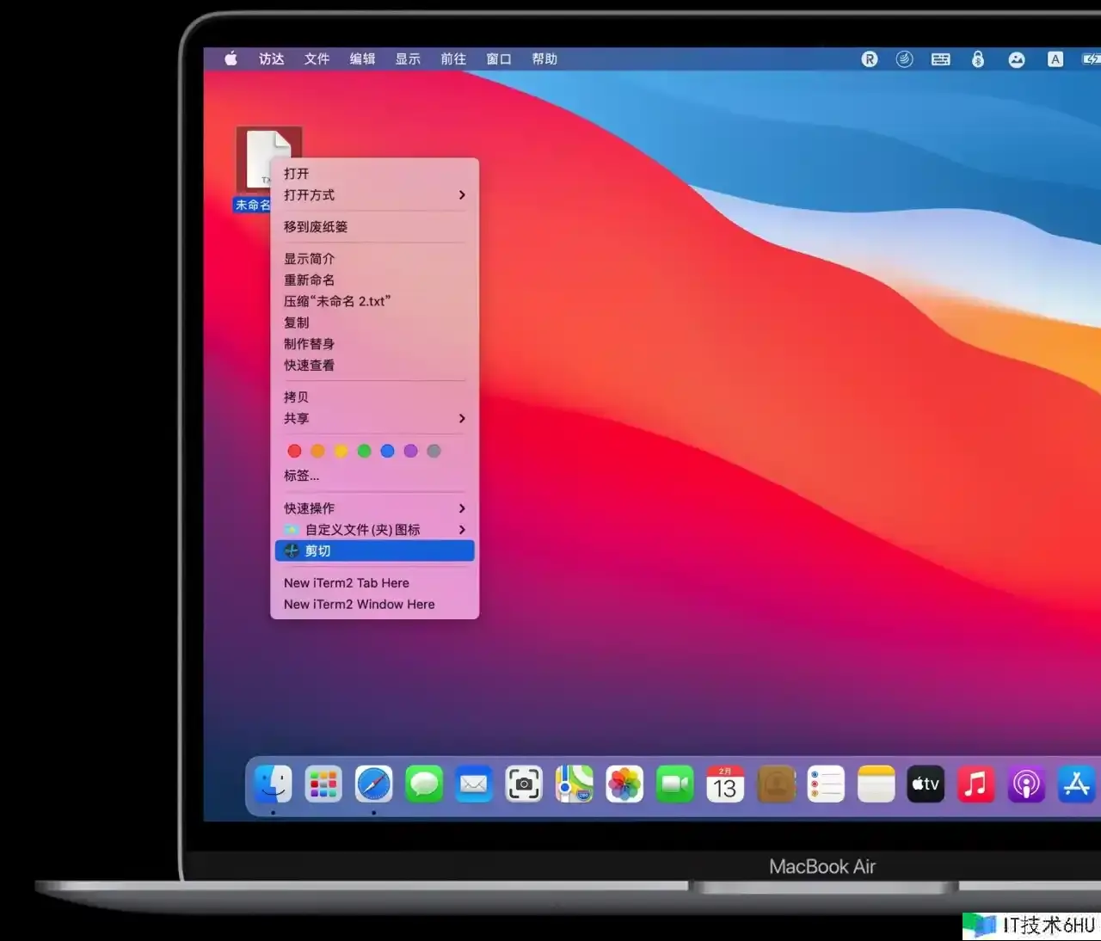The height and width of the screenshot is (941, 1101).
Task: Expand the 快速操作 submenu
Action: 374,508
